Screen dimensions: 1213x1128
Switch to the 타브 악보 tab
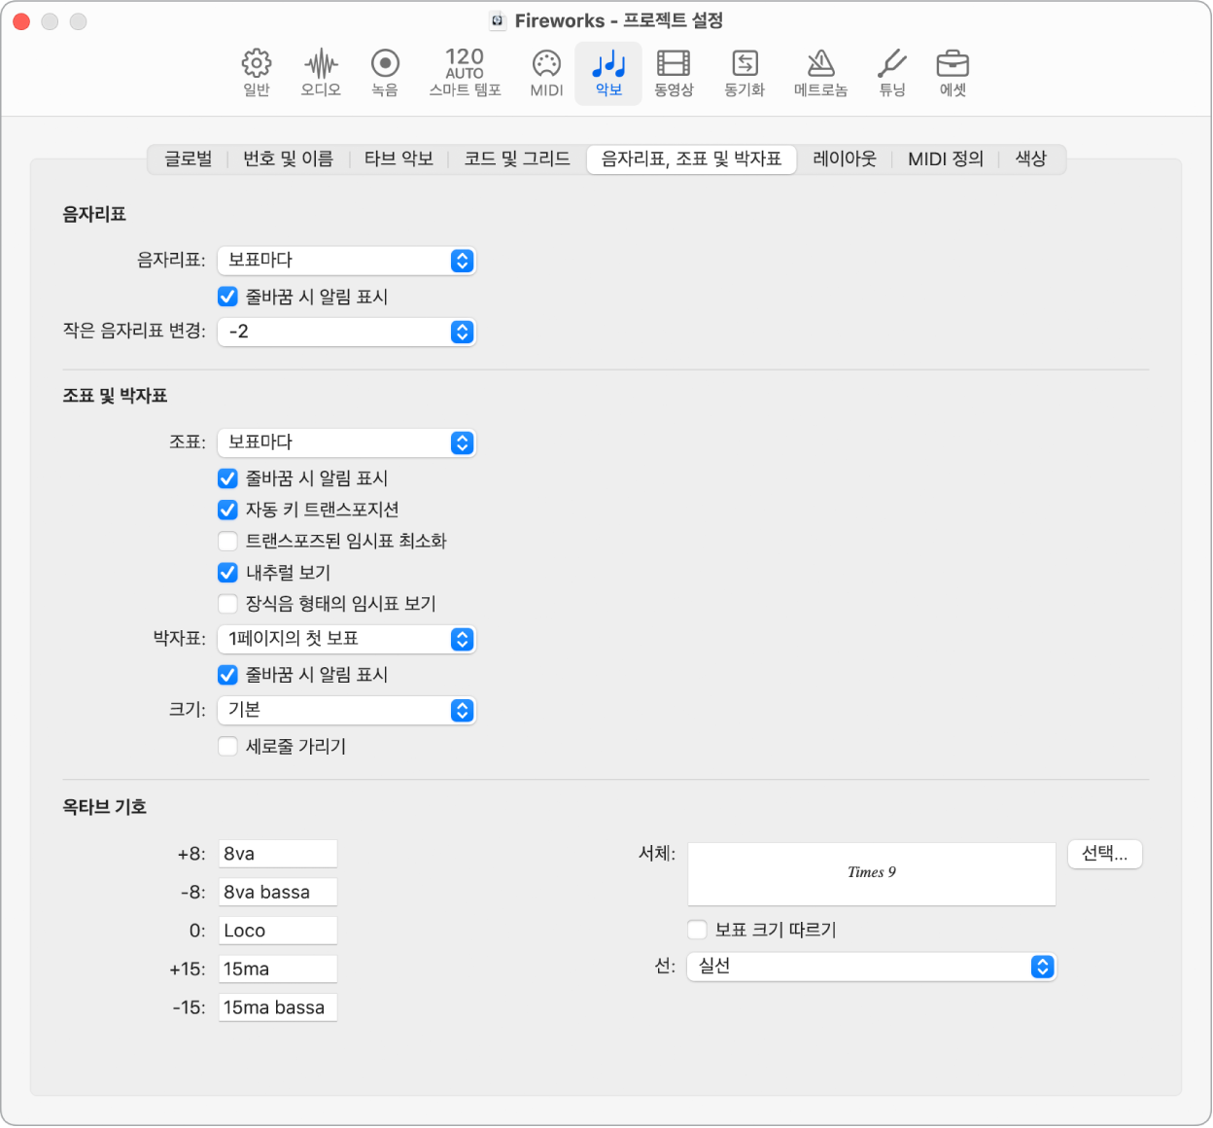[399, 159]
